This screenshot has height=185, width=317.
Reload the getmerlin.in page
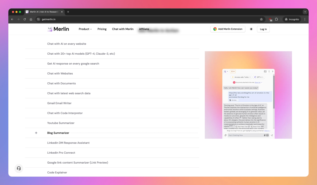25,19
